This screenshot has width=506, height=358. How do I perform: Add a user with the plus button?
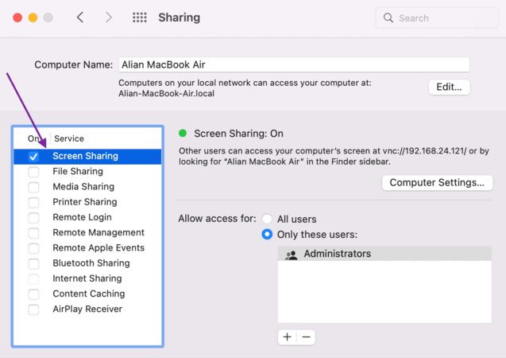point(288,337)
